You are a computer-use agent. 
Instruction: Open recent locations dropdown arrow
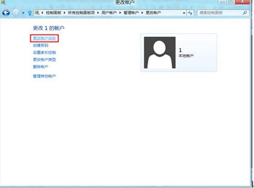pyautogui.click(x=23, y=13)
